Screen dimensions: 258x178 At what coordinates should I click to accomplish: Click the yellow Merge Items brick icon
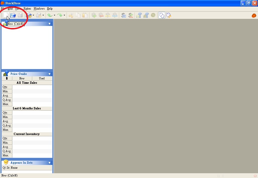point(108,15)
